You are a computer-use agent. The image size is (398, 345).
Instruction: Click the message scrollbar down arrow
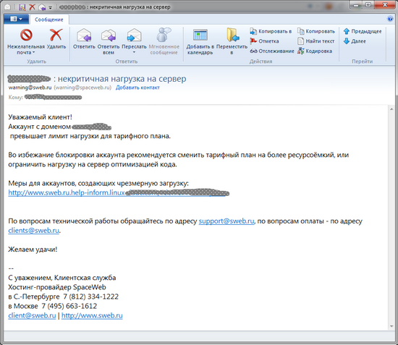pos(391,326)
